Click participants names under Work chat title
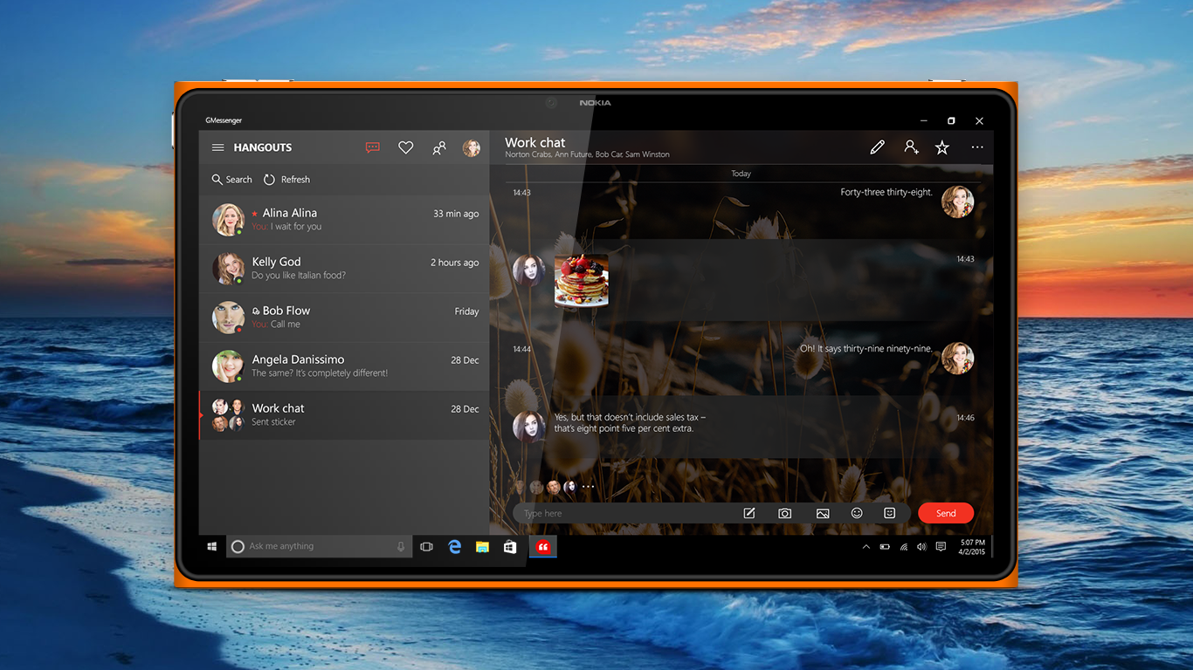1193x670 pixels. click(x=587, y=154)
